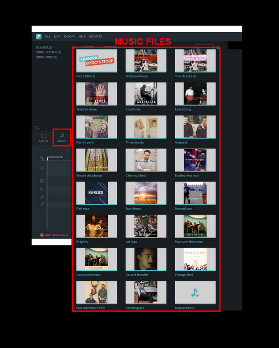Open Filmora Effects Store thumbnail
The width and height of the screenshot is (279, 348).
97,61
